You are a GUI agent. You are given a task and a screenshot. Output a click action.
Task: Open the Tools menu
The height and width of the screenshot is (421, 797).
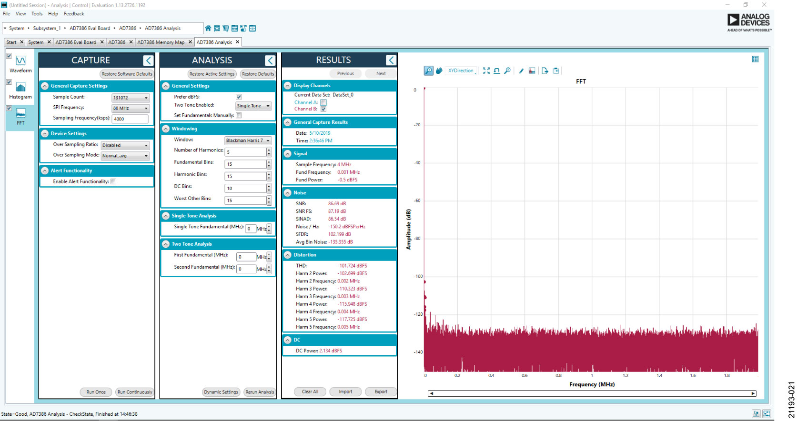37,14
